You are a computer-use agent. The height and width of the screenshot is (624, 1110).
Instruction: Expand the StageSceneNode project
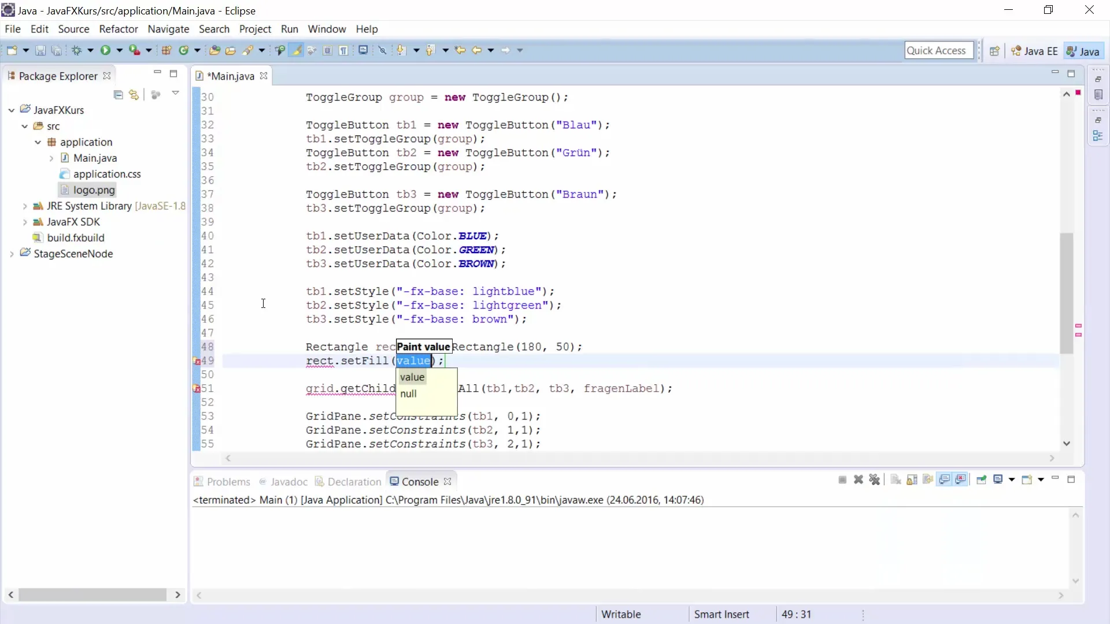pyautogui.click(x=12, y=254)
